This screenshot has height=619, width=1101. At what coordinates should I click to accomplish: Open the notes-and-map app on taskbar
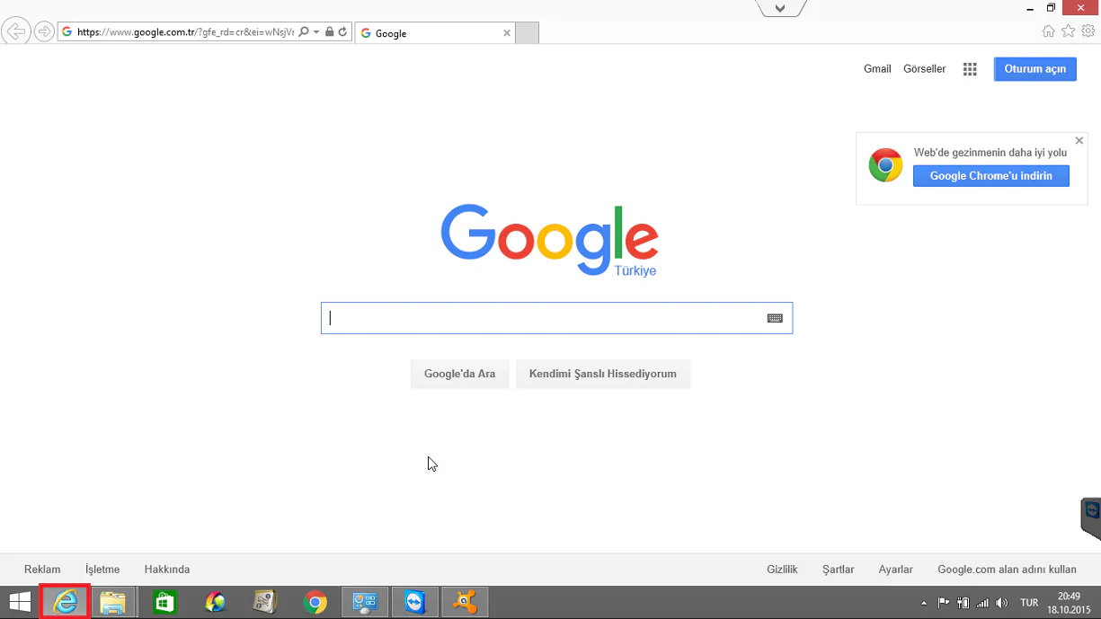264,602
